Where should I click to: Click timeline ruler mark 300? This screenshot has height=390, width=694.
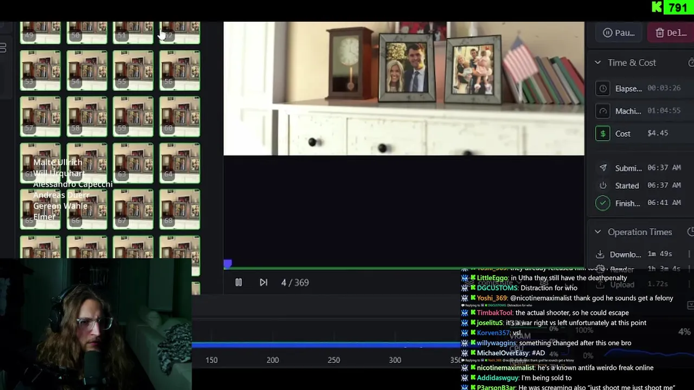click(395, 360)
